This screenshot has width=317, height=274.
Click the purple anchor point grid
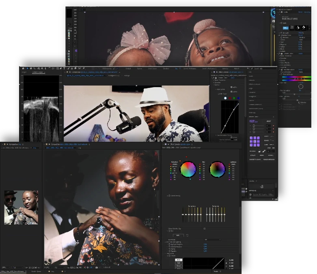click(254, 141)
